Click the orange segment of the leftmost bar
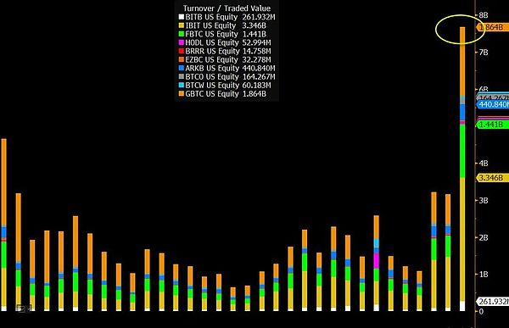509x328 pixels. [4, 183]
